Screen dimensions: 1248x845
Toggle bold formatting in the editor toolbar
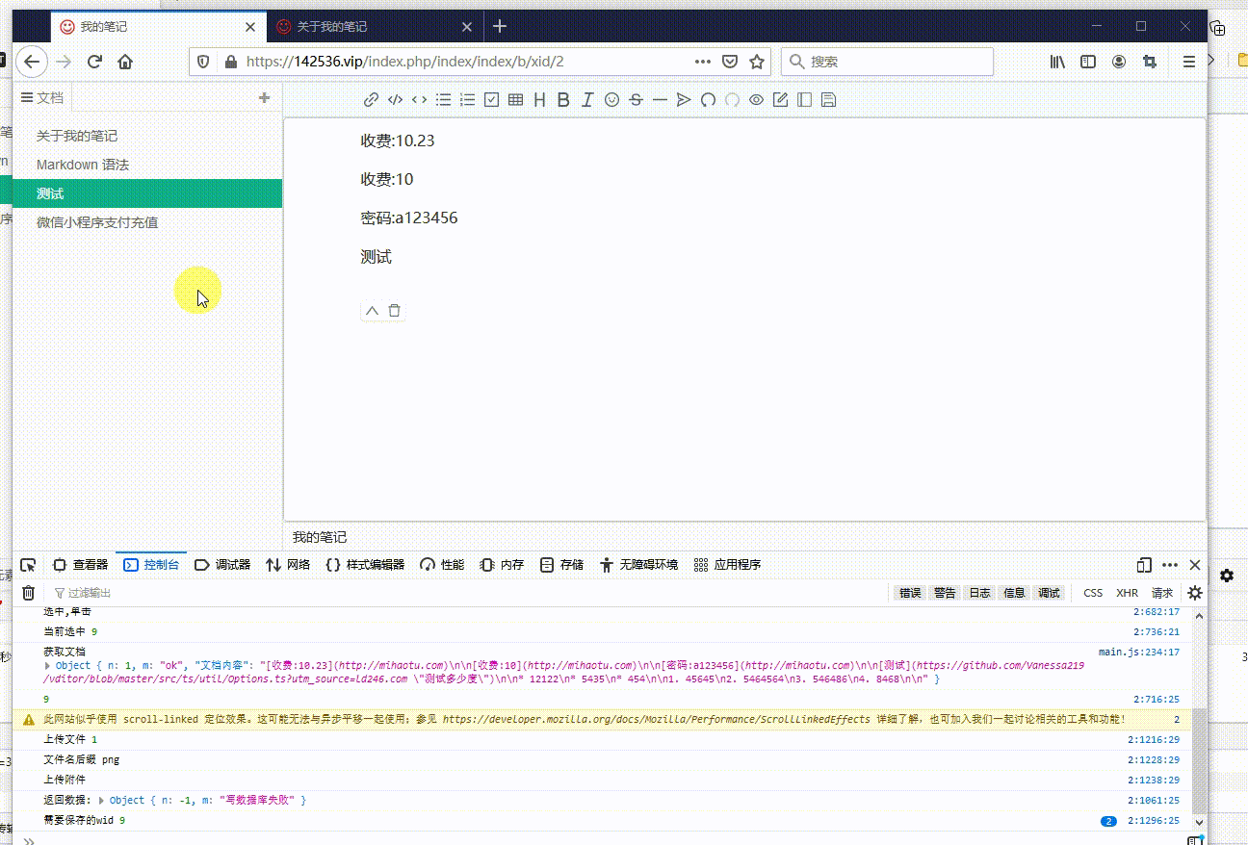tap(562, 99)
